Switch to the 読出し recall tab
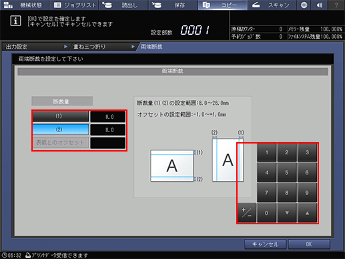The height and width of the screenshot is (259, 345). pos(123,5)
